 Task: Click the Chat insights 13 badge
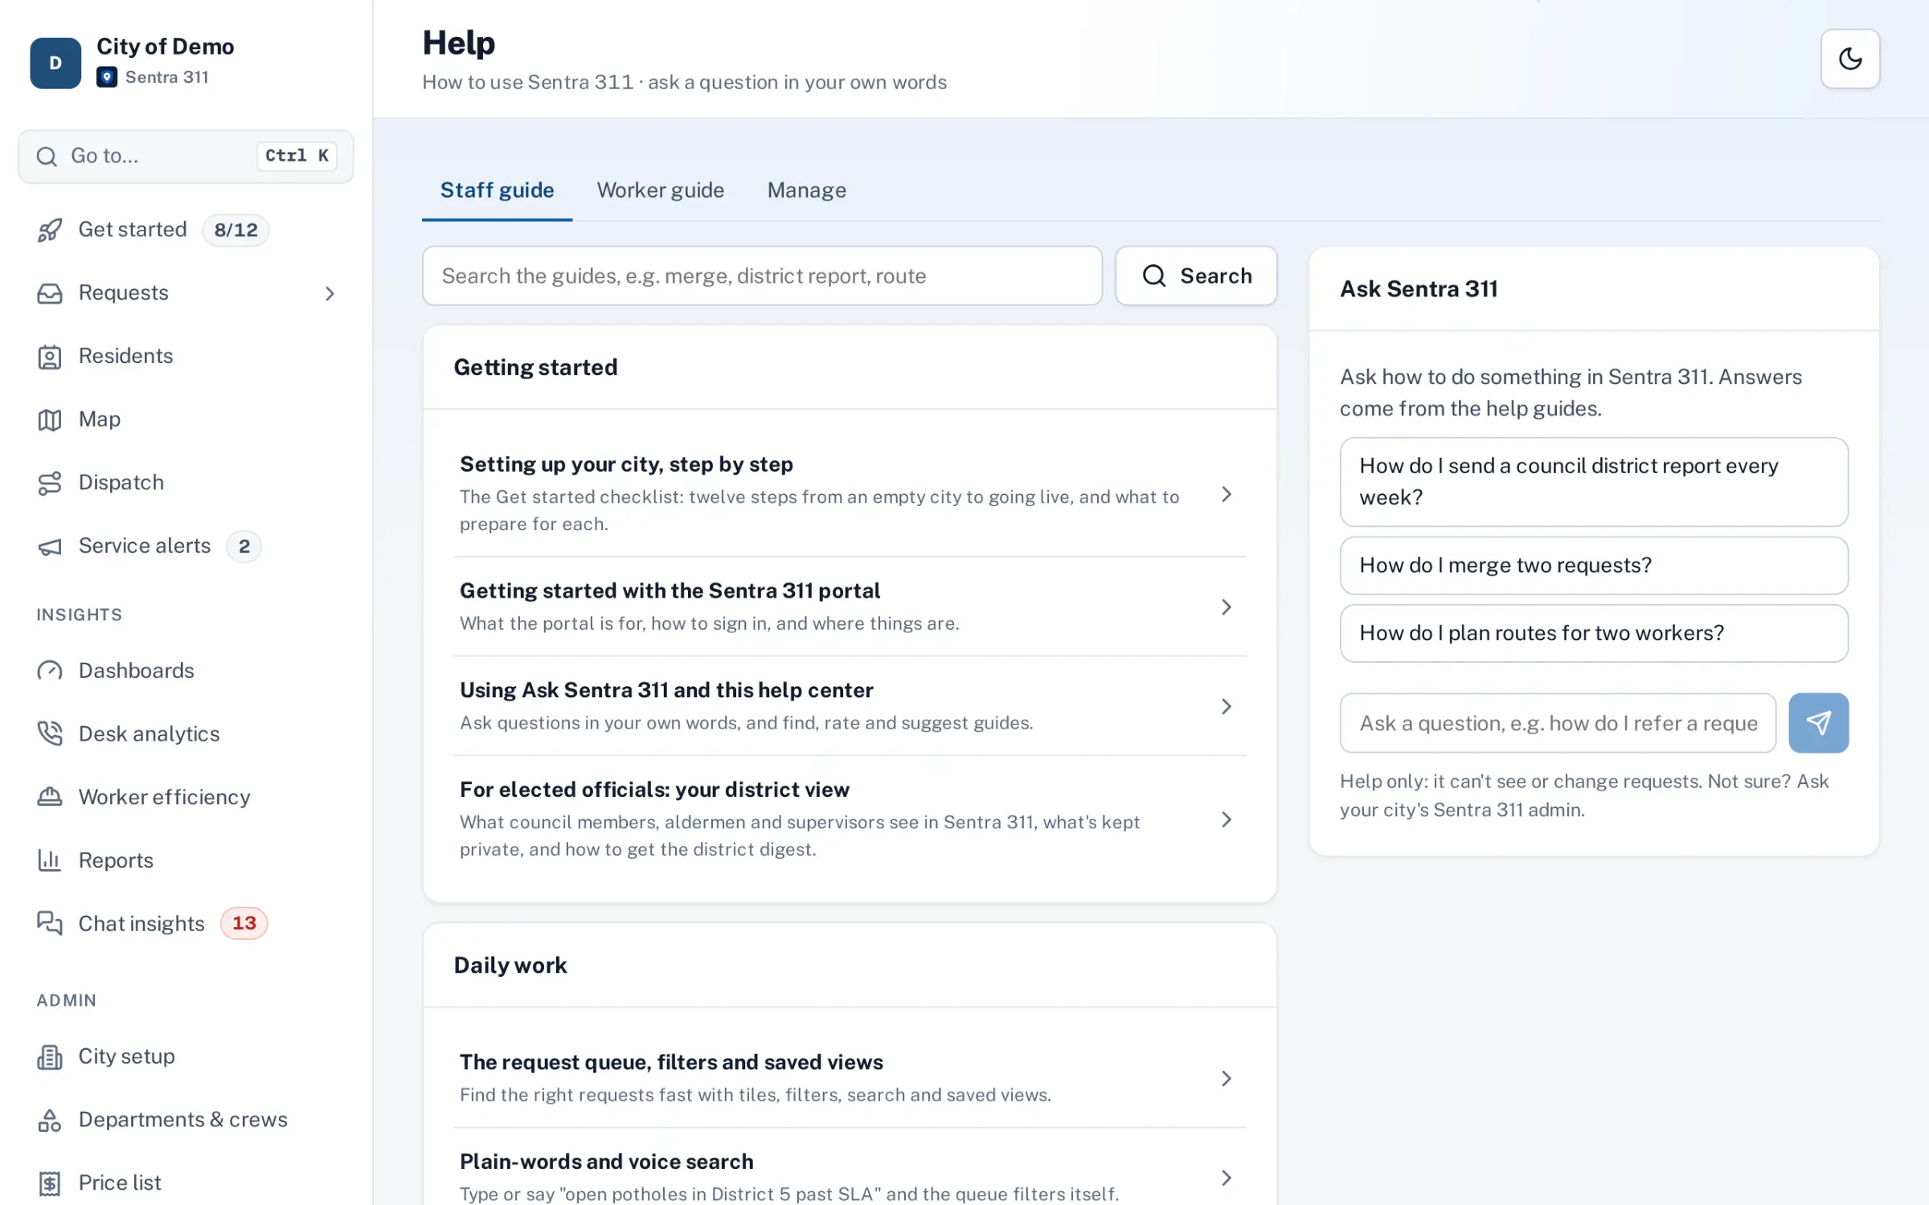pos(244,924)
